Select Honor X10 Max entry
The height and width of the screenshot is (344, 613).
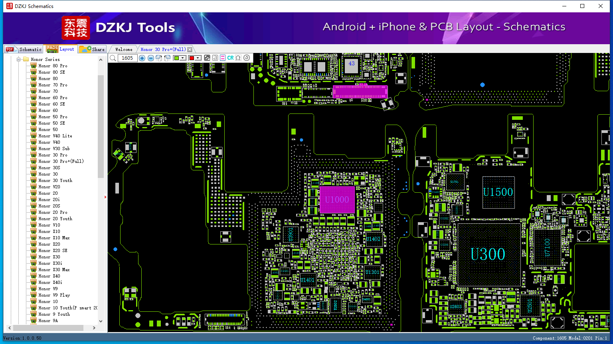coord(54,238)
